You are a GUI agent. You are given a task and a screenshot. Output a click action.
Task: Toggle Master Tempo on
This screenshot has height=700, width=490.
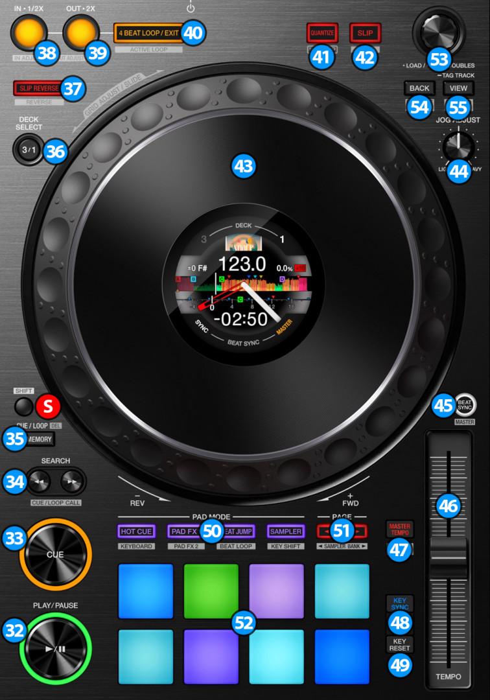point(400,530)
